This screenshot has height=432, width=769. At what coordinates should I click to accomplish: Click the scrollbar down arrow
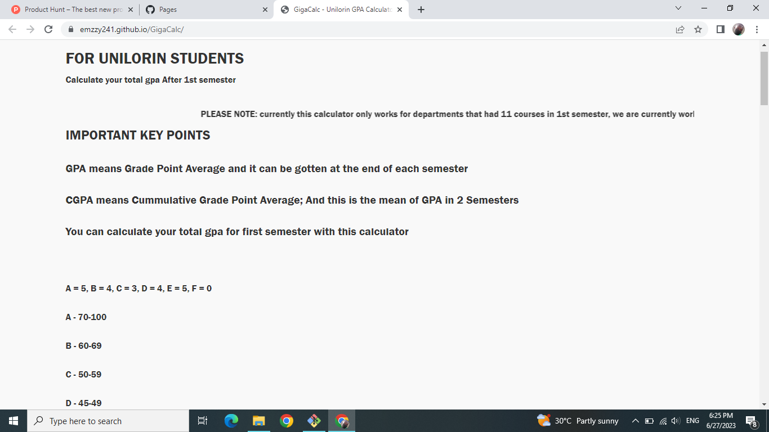coord(764,404)
